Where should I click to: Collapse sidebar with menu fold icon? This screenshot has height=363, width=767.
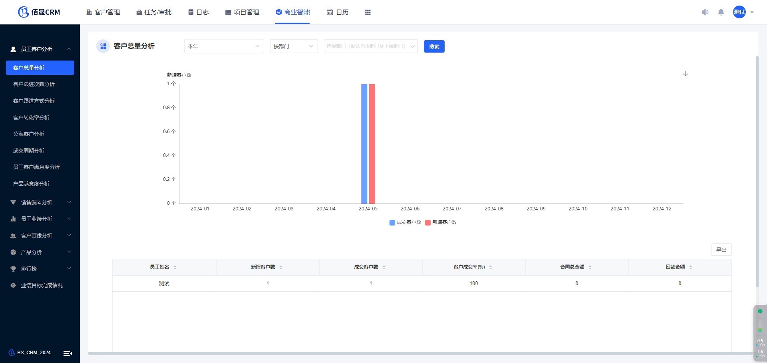pyautogui.click(x=68, y=353)
